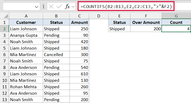The width and height of the screenshot is (191, 103).
Task: Click the Pending status in row 3
Action: 56,35
